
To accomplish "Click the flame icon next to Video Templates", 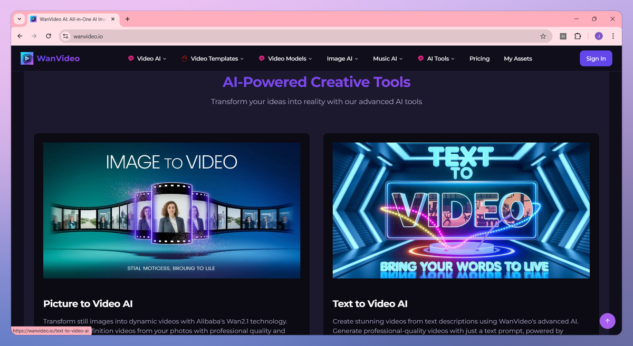I will tap(184, 58).
